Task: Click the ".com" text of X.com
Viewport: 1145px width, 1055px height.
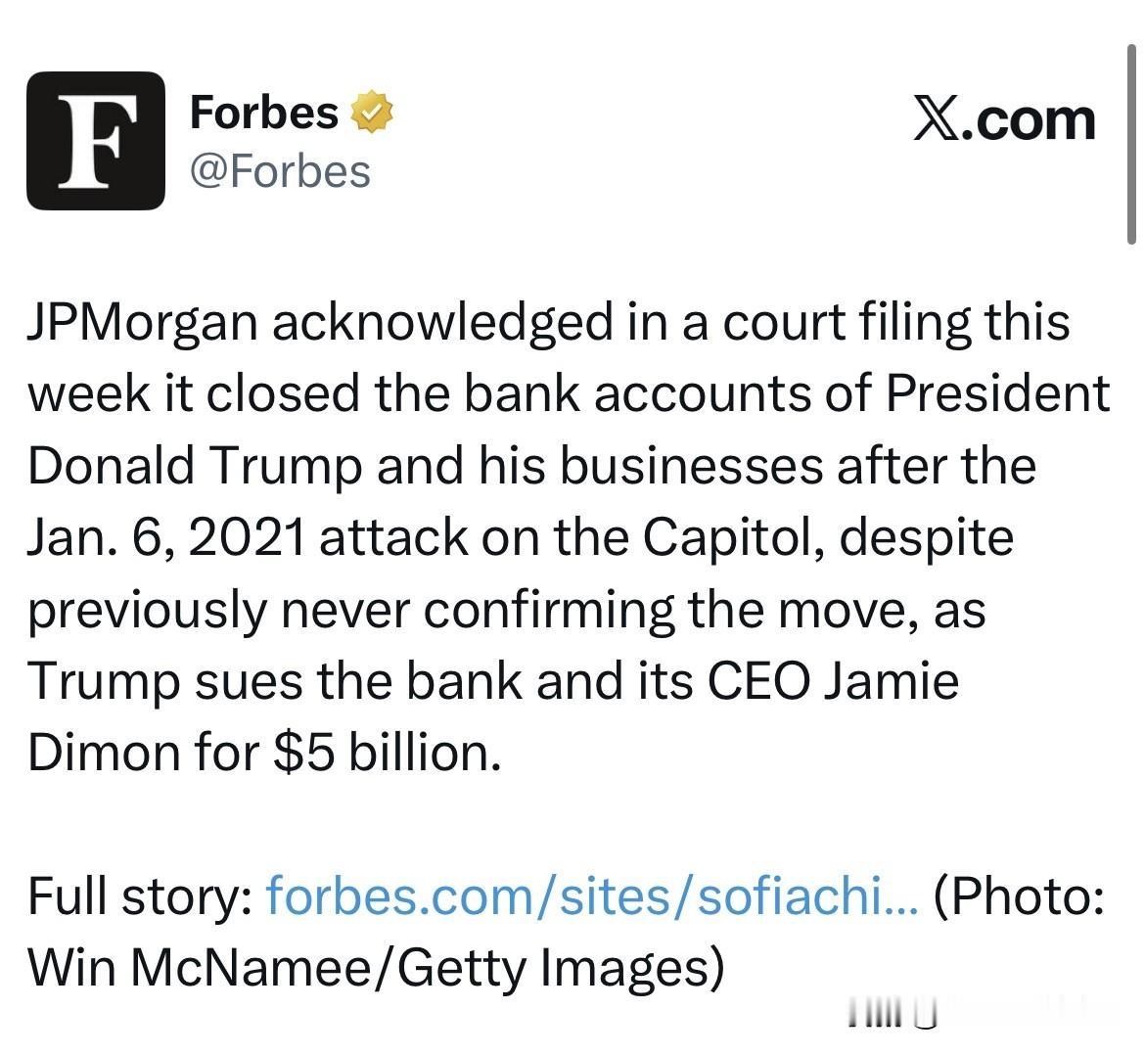Action: pos(1030,119)
